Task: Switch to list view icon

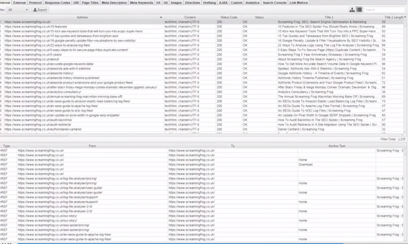Action: [x=359, y=10]
